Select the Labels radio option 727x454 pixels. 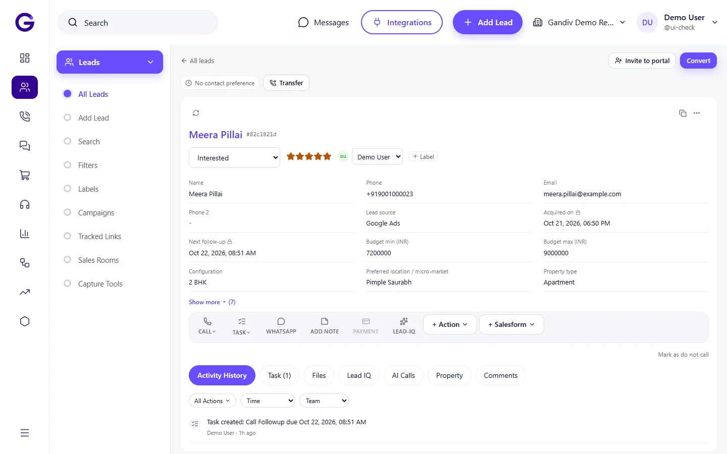(67, 189)
